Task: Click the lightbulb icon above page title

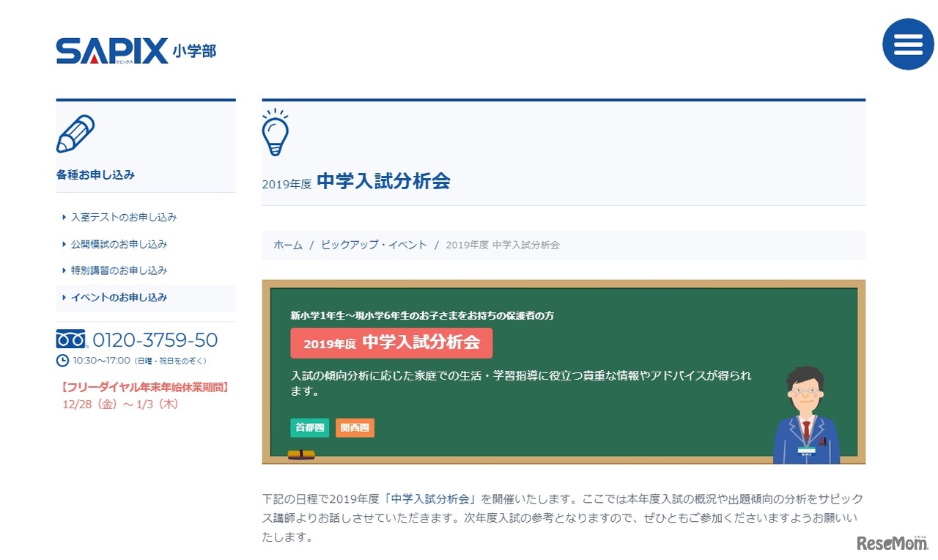Action: click(x=276, y=132)
